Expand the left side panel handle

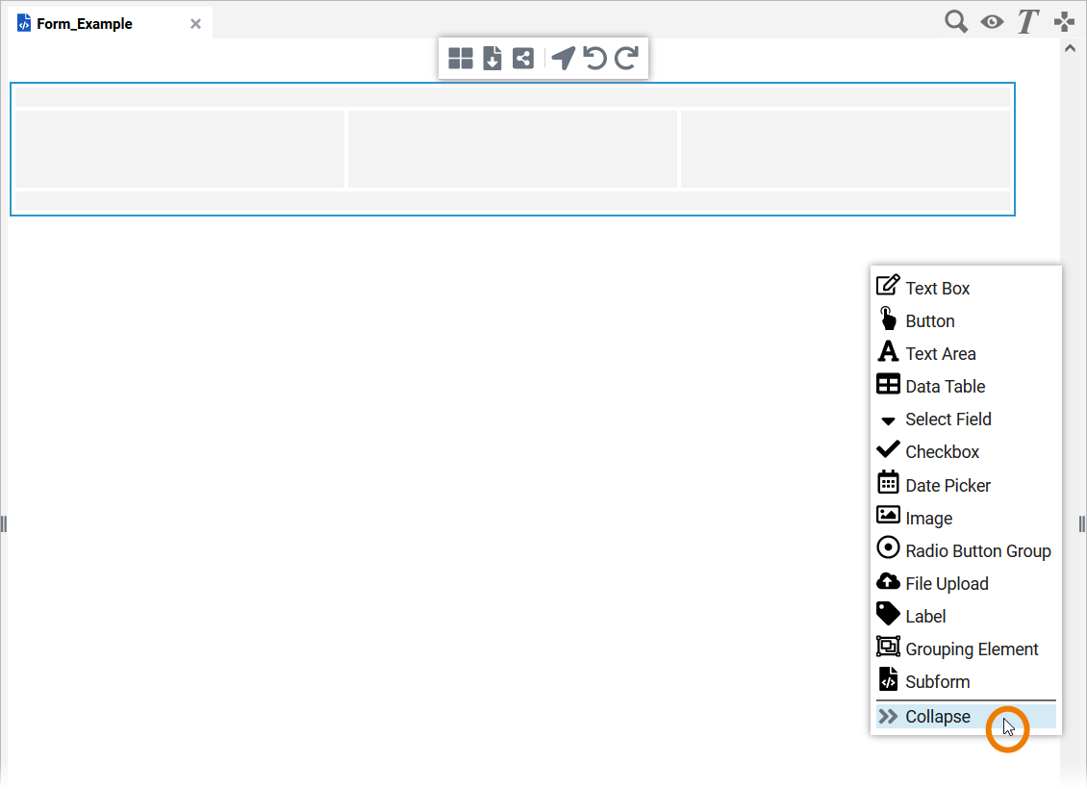click(x=4, y=523)
